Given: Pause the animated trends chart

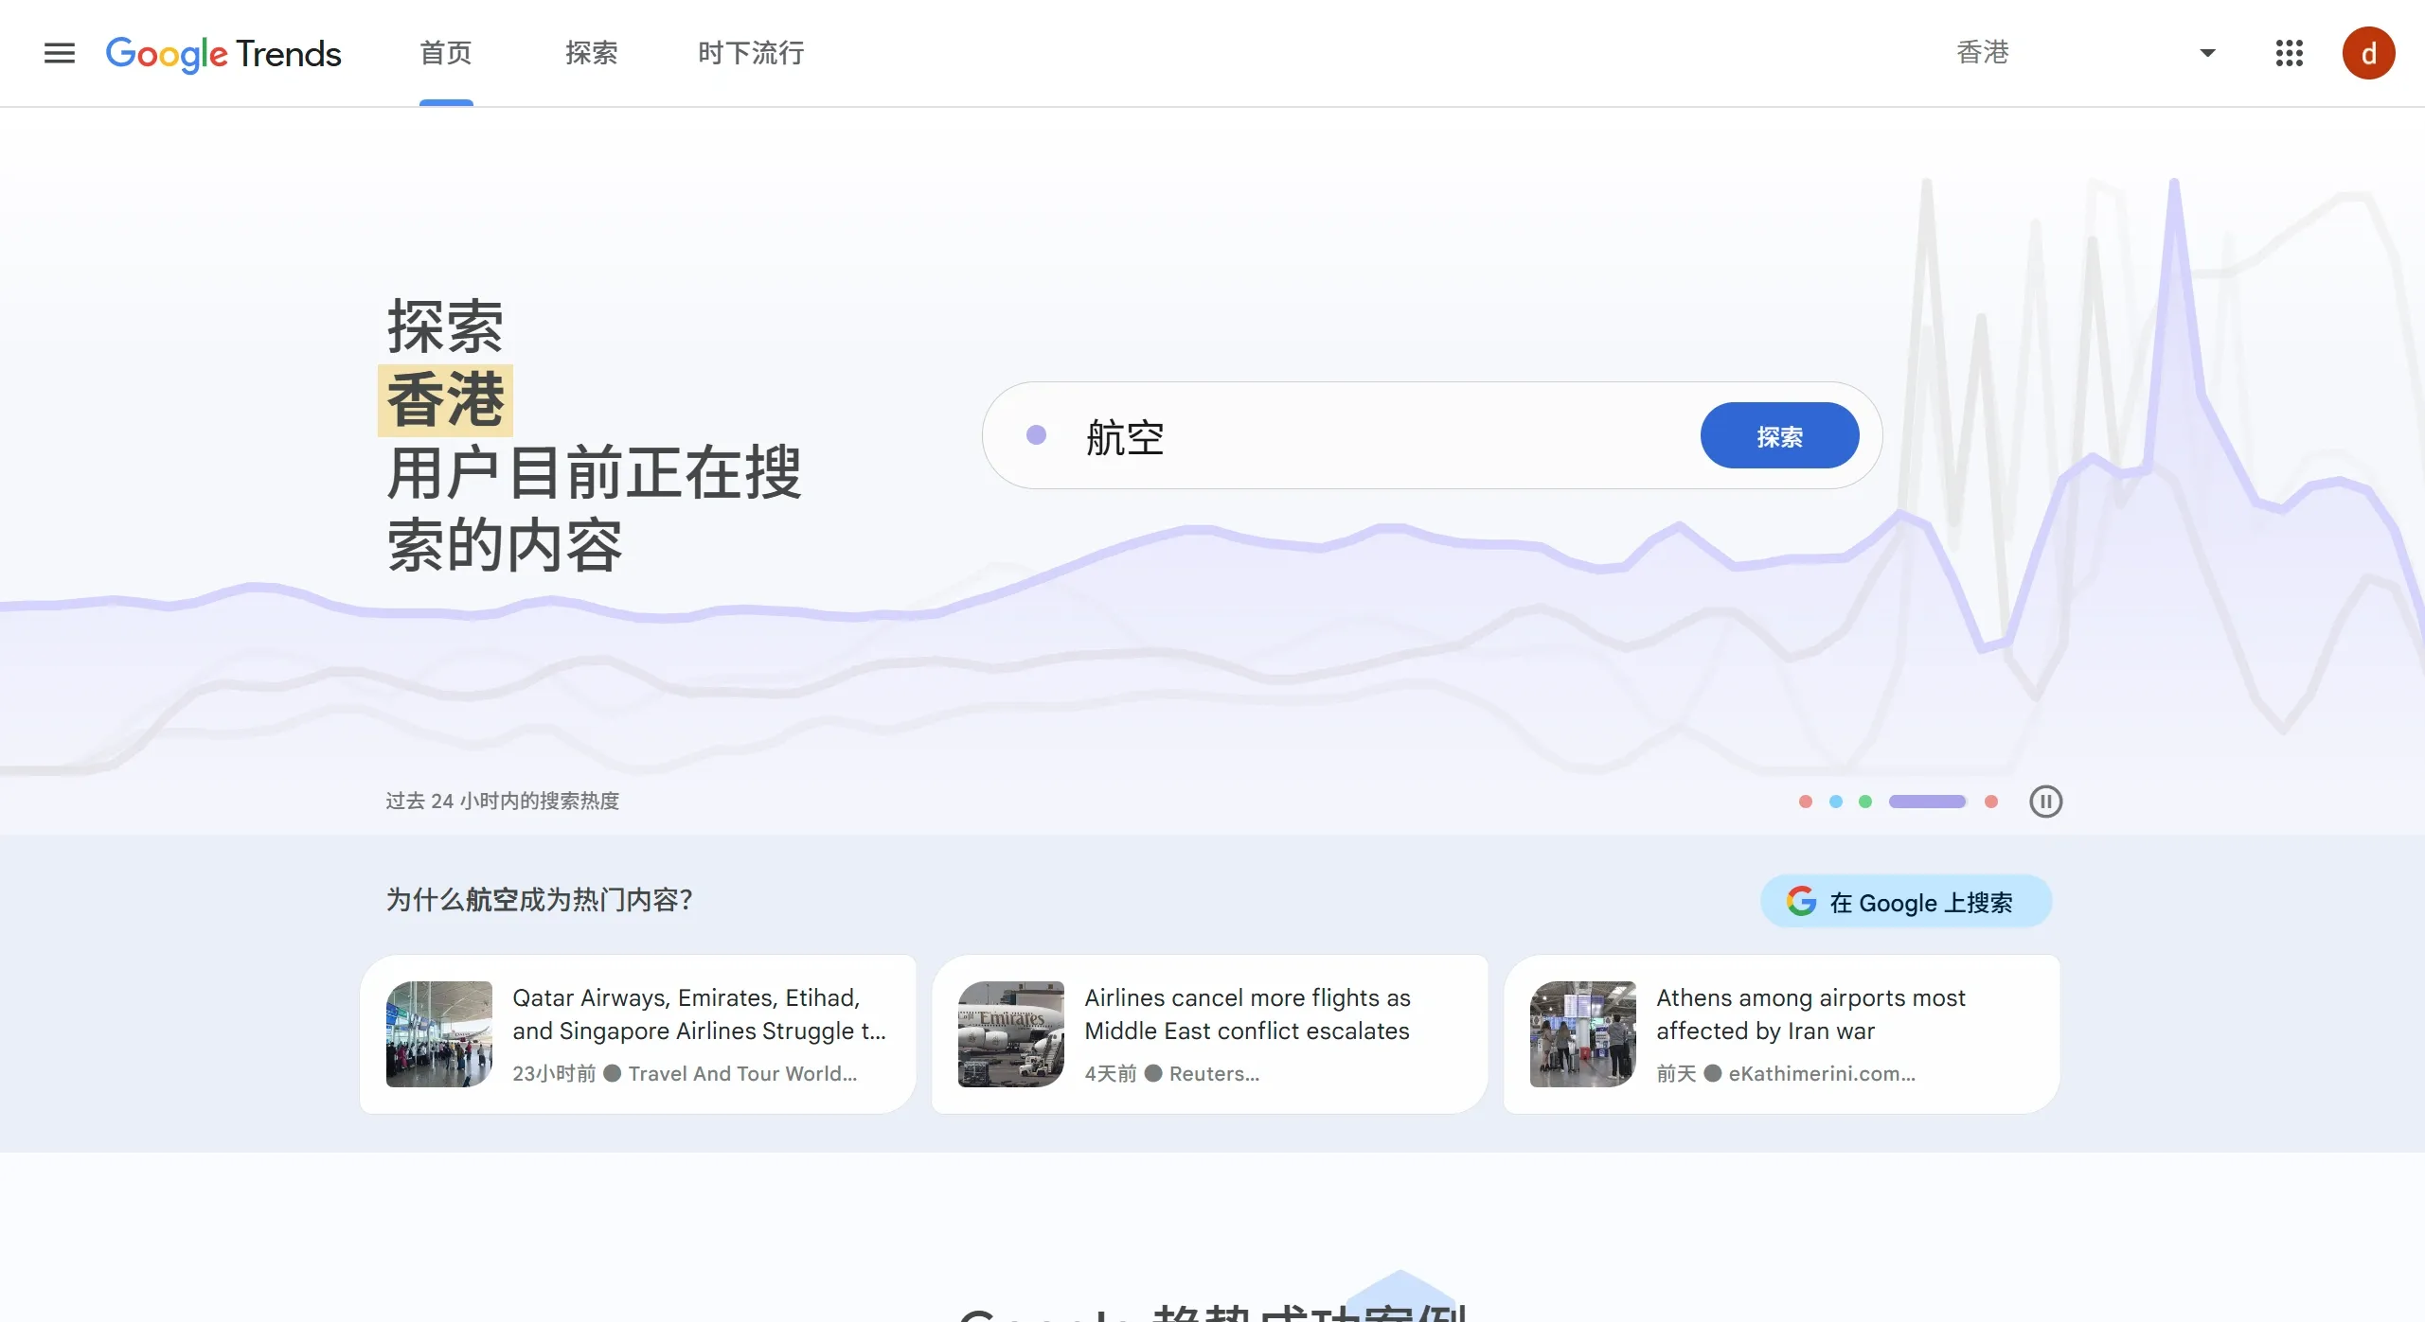Looking at the screenshot, I should click(2046, 802).
